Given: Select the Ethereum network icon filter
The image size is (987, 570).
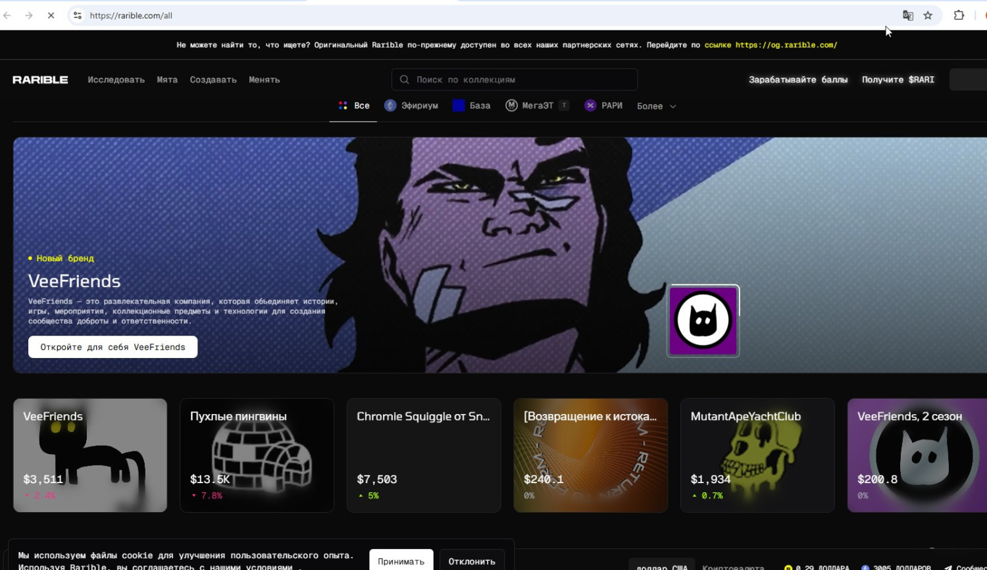Looking at the screenshot, I should pos(390,105).
